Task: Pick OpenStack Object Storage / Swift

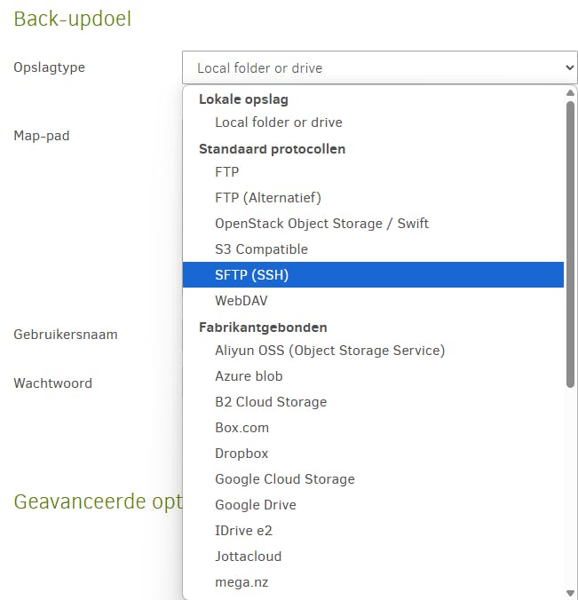Action: click(x=321, y=224)
